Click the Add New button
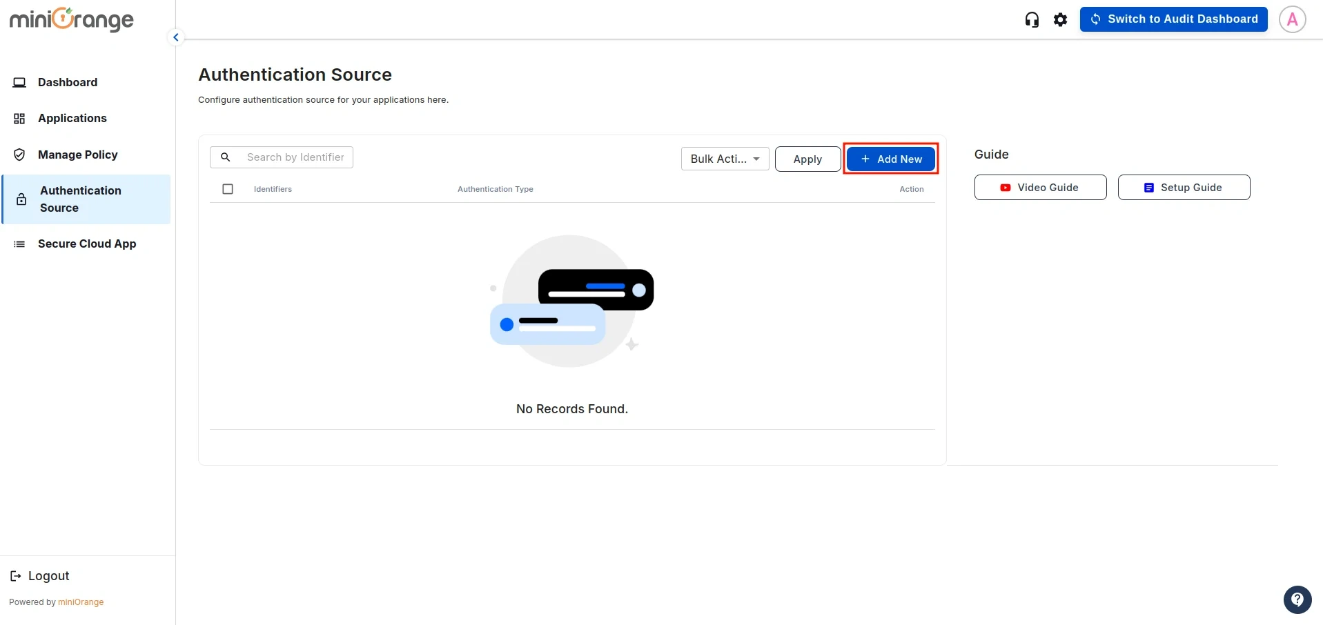1323x625 pixels. pos(890,159)
